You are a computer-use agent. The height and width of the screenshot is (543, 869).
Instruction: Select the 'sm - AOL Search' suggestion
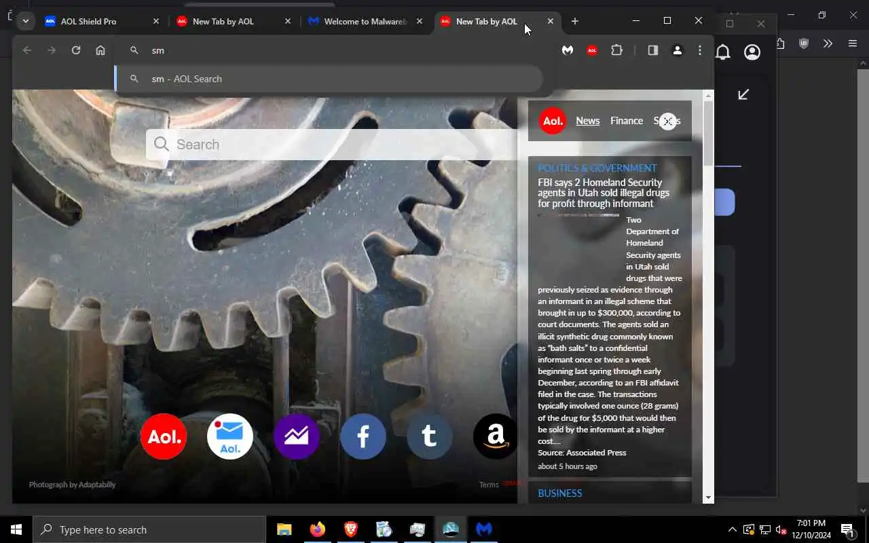coord(329,79)
